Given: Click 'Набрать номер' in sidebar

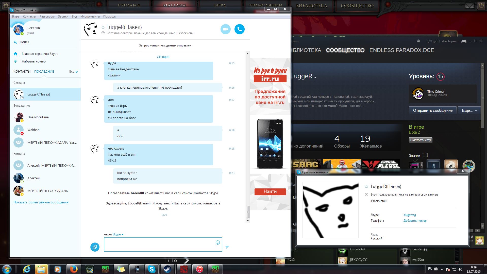Looking at the screenshot, I should 34,61.
